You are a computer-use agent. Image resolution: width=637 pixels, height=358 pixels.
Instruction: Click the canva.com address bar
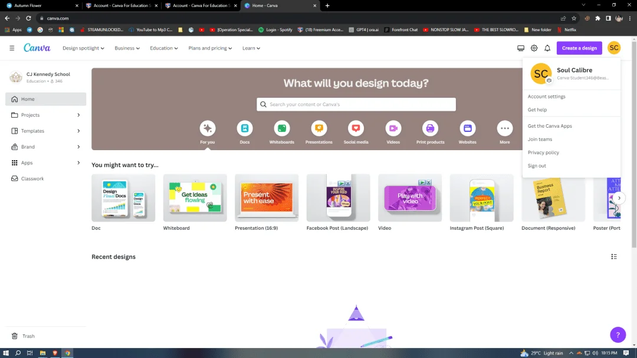point(298,18)
